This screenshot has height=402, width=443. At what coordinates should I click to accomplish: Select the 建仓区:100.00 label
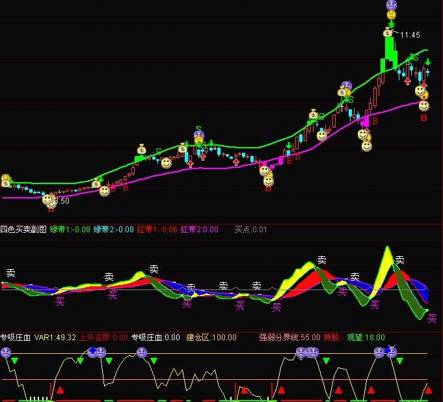[x=211, y=338]
